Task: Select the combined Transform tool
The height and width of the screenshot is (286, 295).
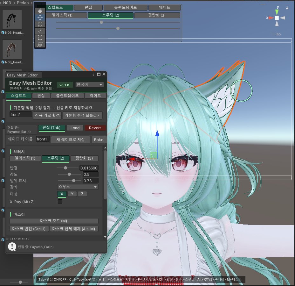Action: (x=40, y=44)
